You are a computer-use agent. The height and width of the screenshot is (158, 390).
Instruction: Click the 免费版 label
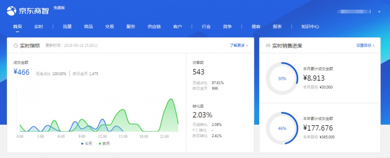(59, 8)
